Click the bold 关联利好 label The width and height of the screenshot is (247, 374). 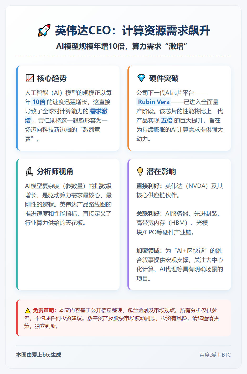click(x=148, y=214)
